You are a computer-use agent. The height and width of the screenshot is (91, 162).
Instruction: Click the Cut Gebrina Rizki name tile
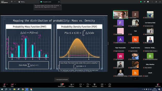150,23
